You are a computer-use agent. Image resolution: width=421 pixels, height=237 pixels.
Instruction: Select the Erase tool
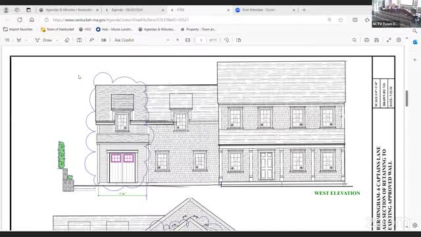[67, 40]
